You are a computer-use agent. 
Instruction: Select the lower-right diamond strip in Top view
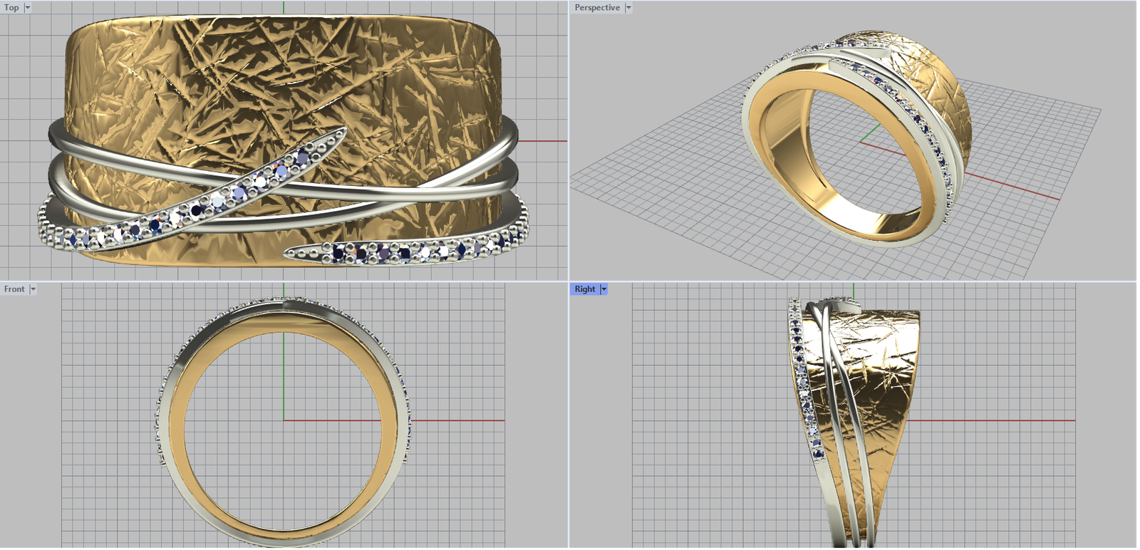pos(399,251)
